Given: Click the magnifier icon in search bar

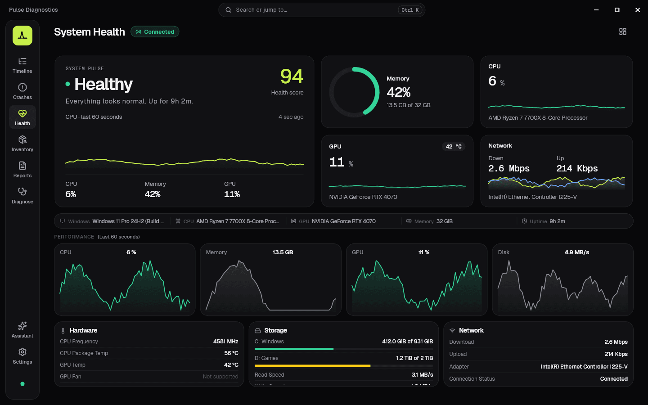Looking at the screenshot, I should click(229, 10).
